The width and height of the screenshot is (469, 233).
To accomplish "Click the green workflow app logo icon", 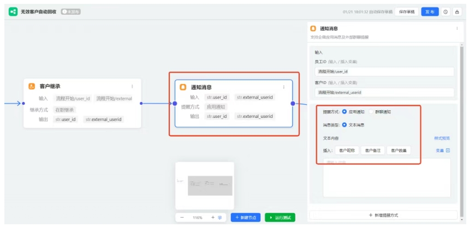I will pyautogui.click(x=13, y=11).
